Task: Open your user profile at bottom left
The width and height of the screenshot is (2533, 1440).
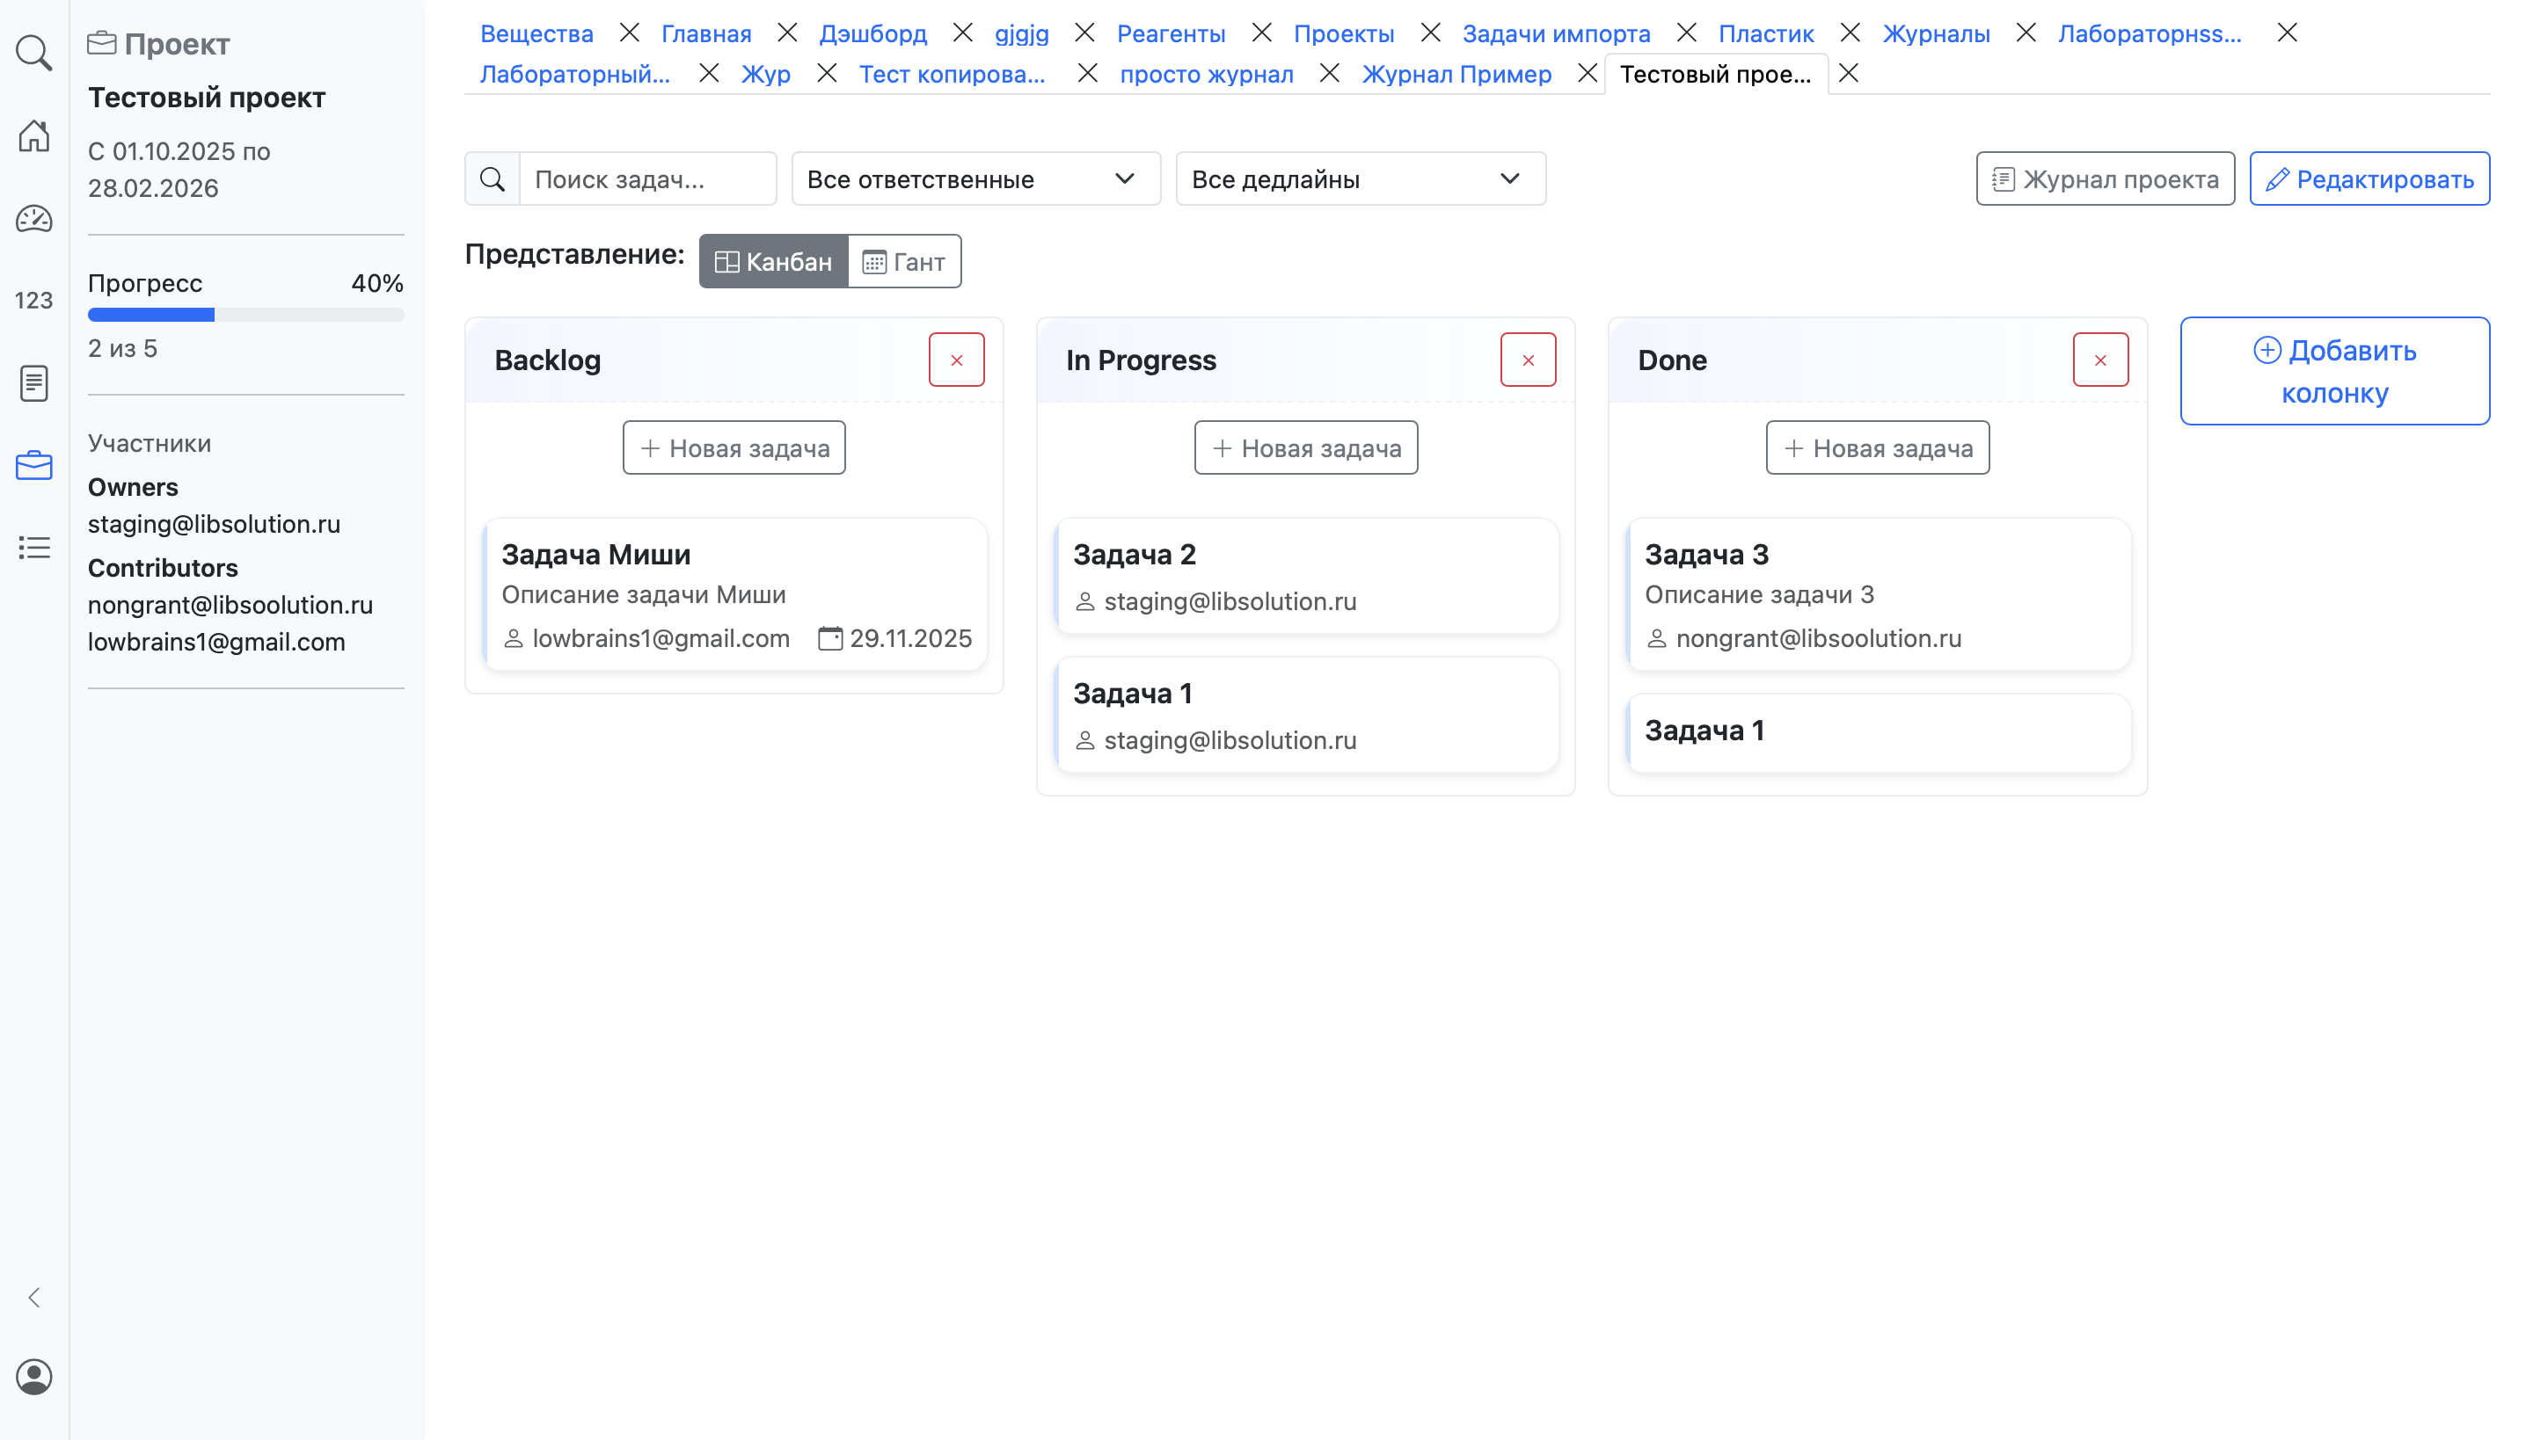Action: click(x=33, y=1376)
